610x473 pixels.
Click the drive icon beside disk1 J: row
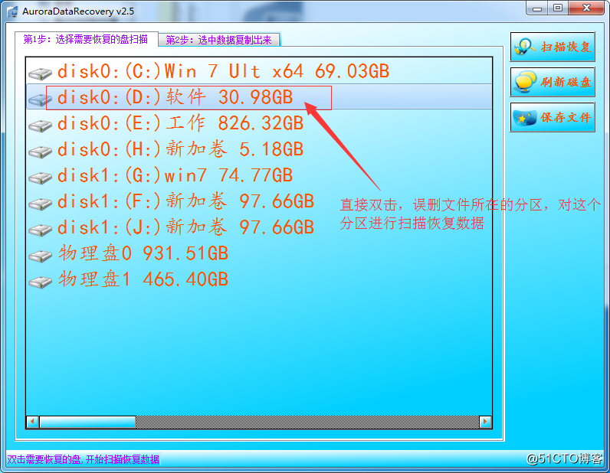coord(40,230)
